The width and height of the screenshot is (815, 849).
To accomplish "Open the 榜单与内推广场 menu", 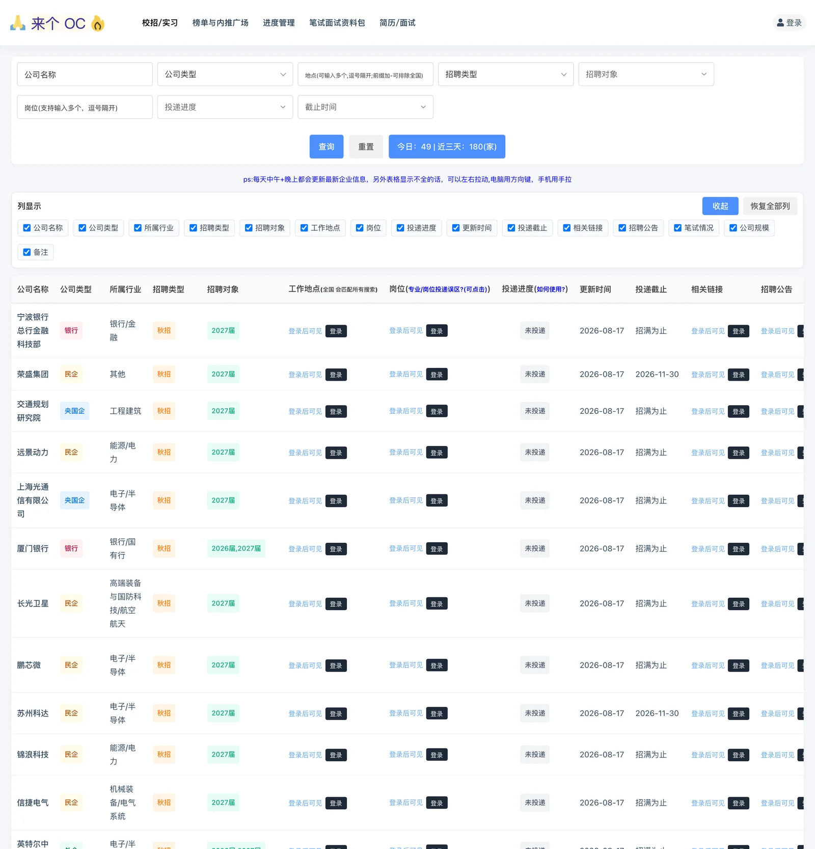I will (220, 23).
